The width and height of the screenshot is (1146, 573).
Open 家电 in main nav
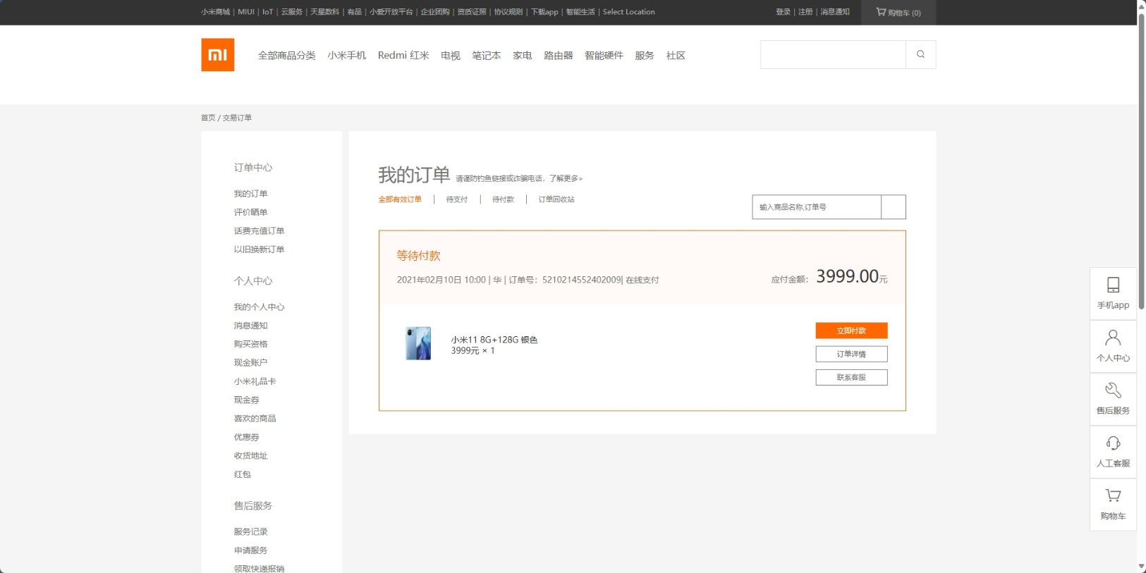523,55
